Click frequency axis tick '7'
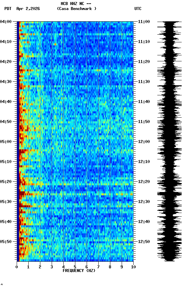The height and width of the screenshot is (288, 184). 98,267
